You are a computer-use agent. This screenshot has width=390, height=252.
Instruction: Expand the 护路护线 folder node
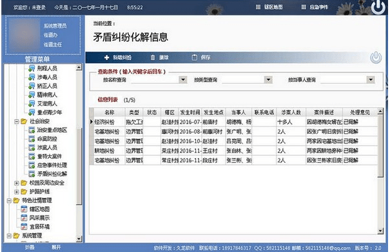(16, 192)
